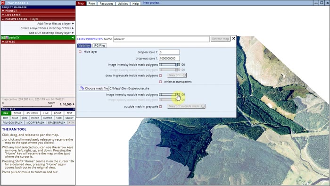Open the Help tab

click(x=135, y=4)
